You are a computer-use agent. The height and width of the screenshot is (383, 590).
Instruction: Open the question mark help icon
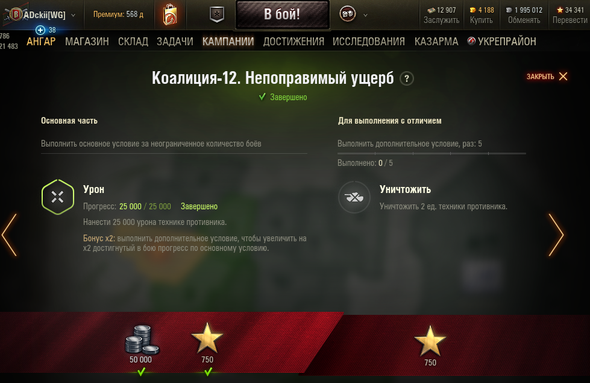click(x=406, y=78)
